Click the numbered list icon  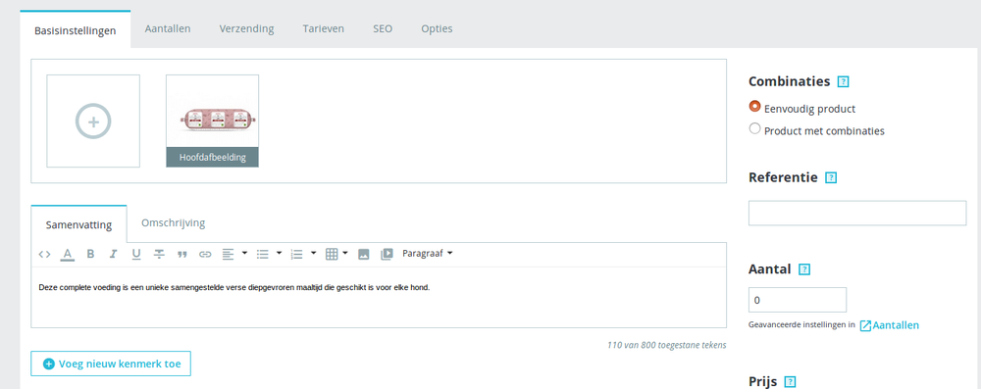pos(297,254)
